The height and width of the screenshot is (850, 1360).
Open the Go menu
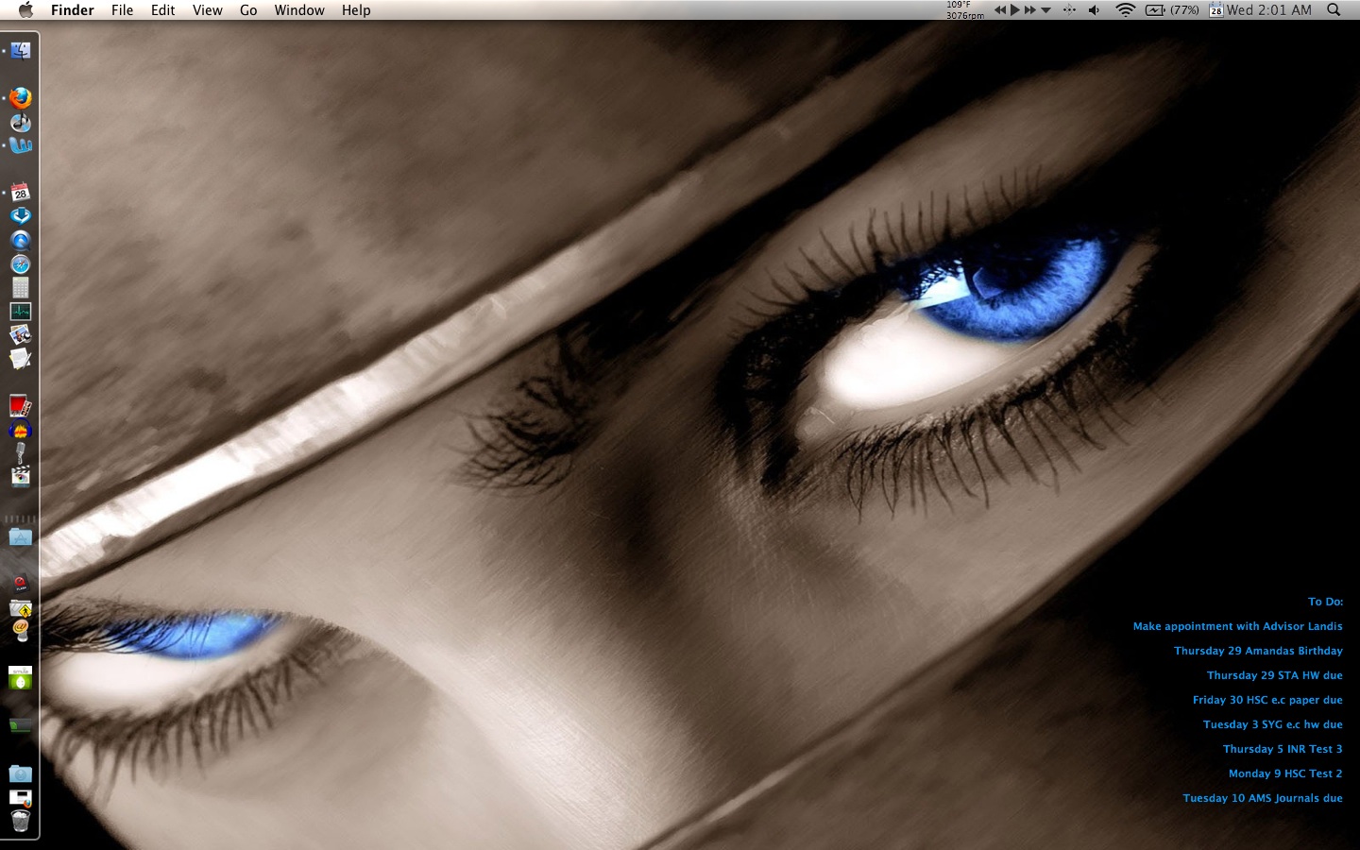pyautogui.click(x=248, y=9)
